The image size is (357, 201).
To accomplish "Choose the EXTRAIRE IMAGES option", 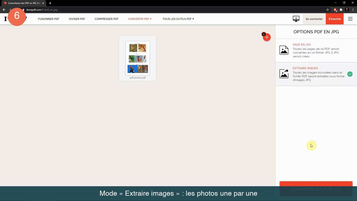I will 316,74.
